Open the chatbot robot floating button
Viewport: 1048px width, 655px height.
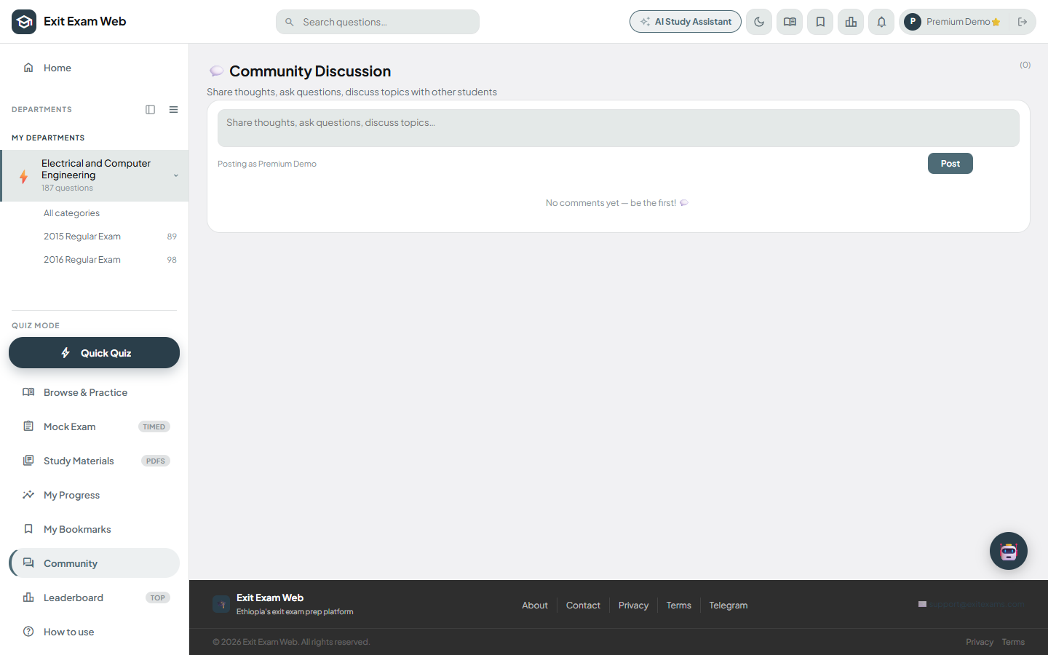(x=1009, y=551)
